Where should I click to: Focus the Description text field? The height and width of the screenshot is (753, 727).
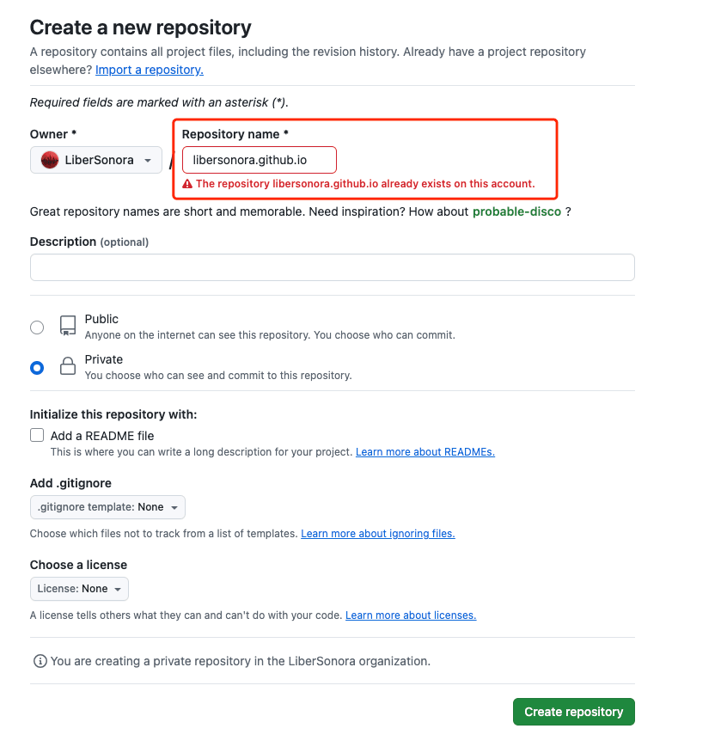(x=333, y=267)
